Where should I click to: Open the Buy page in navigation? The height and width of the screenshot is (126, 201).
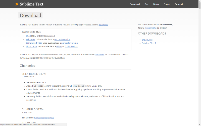click(x=146, y=4)
